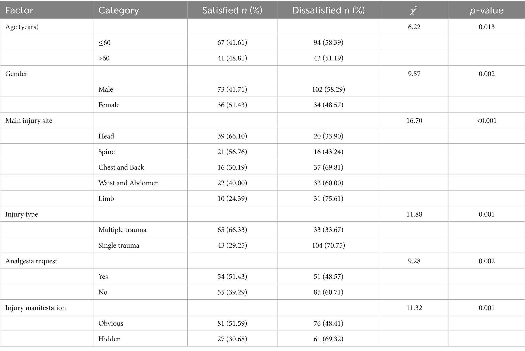Screen dimensions: 525x351
Task: Select the Analgesia request row label
Action: click(x=31, y=261)
